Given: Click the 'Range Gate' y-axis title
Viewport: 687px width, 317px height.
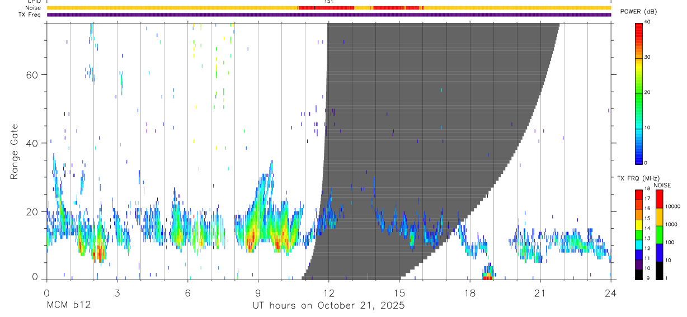Looking at the screenshot, I should 15,152.
